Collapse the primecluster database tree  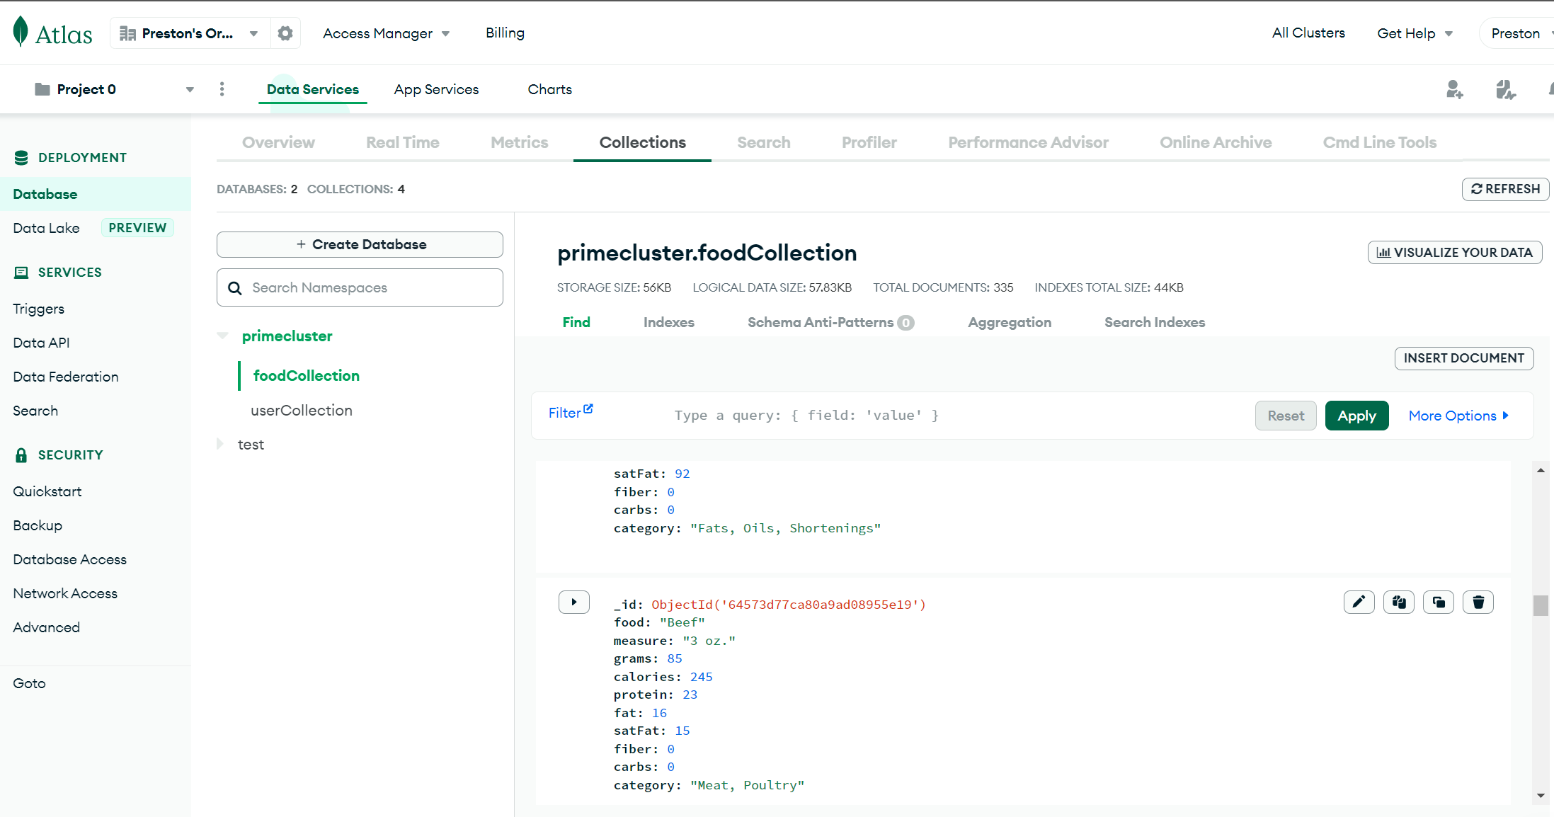[x=223, y=336]
